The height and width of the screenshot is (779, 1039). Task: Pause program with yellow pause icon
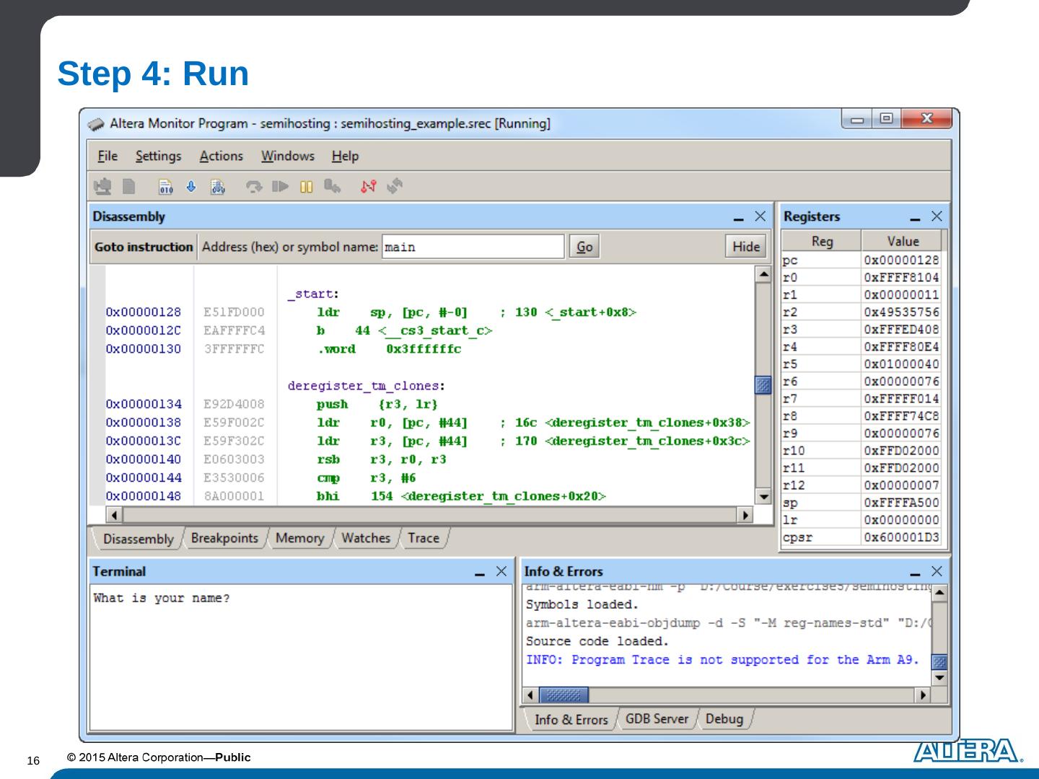coord(307,187)
